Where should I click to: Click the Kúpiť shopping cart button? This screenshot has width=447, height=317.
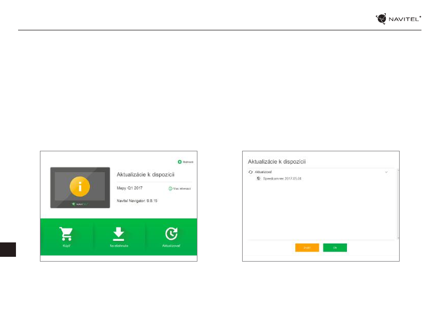pyautogui.click(x=66, y=237)
